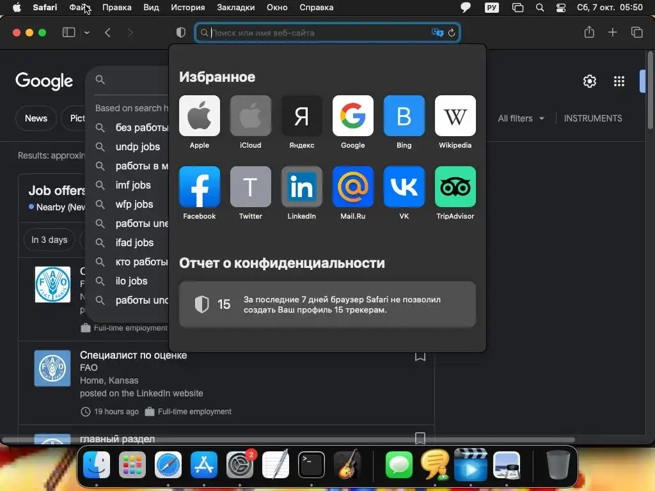
Task: Click the page vertical scrollbar
Action: click(x=650, y=90)
